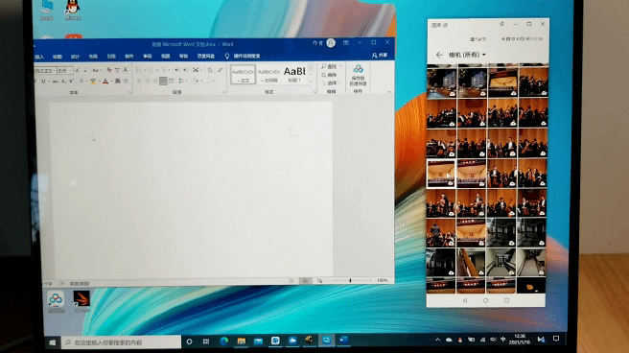Click the Word icon on the taskbar
Viewport: 629px width, 353px height.
344,341
